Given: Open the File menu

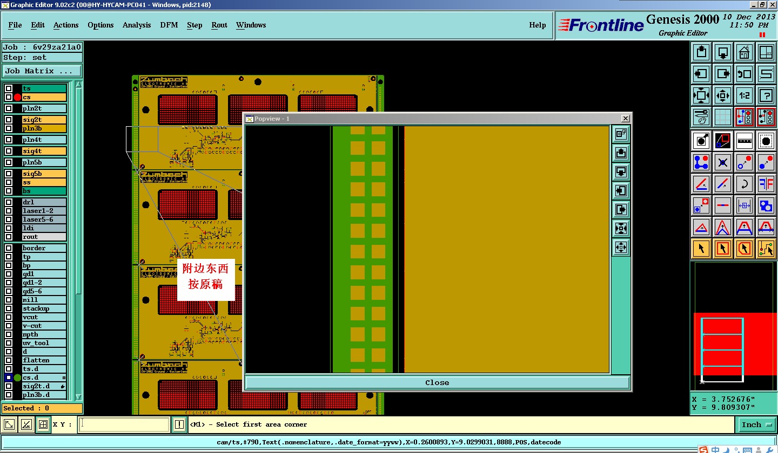Looking at the screenshot, I should coord(15,25).
